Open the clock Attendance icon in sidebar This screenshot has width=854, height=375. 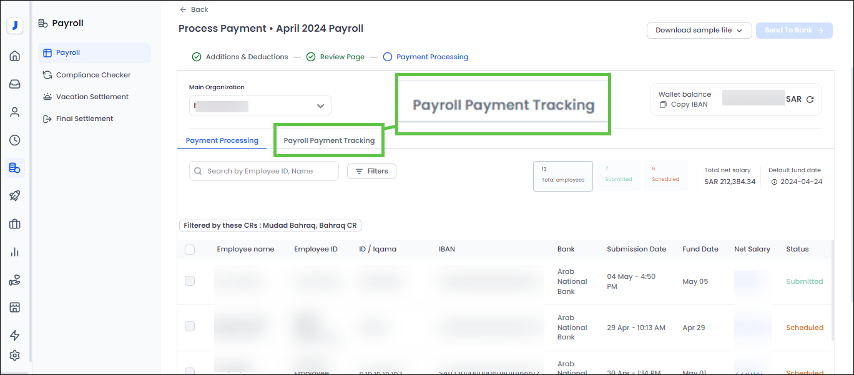coord(15,140)
